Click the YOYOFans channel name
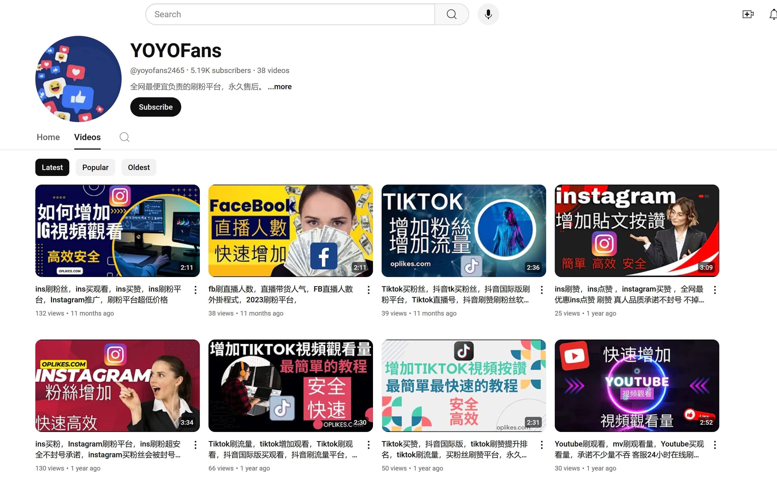 click(x=176, y=51)
